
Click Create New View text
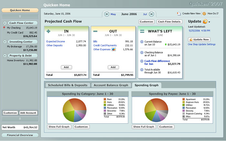(191, 14)
